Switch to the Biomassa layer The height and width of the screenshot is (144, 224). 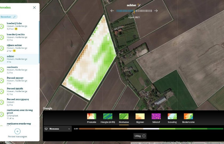pos(124,116)
